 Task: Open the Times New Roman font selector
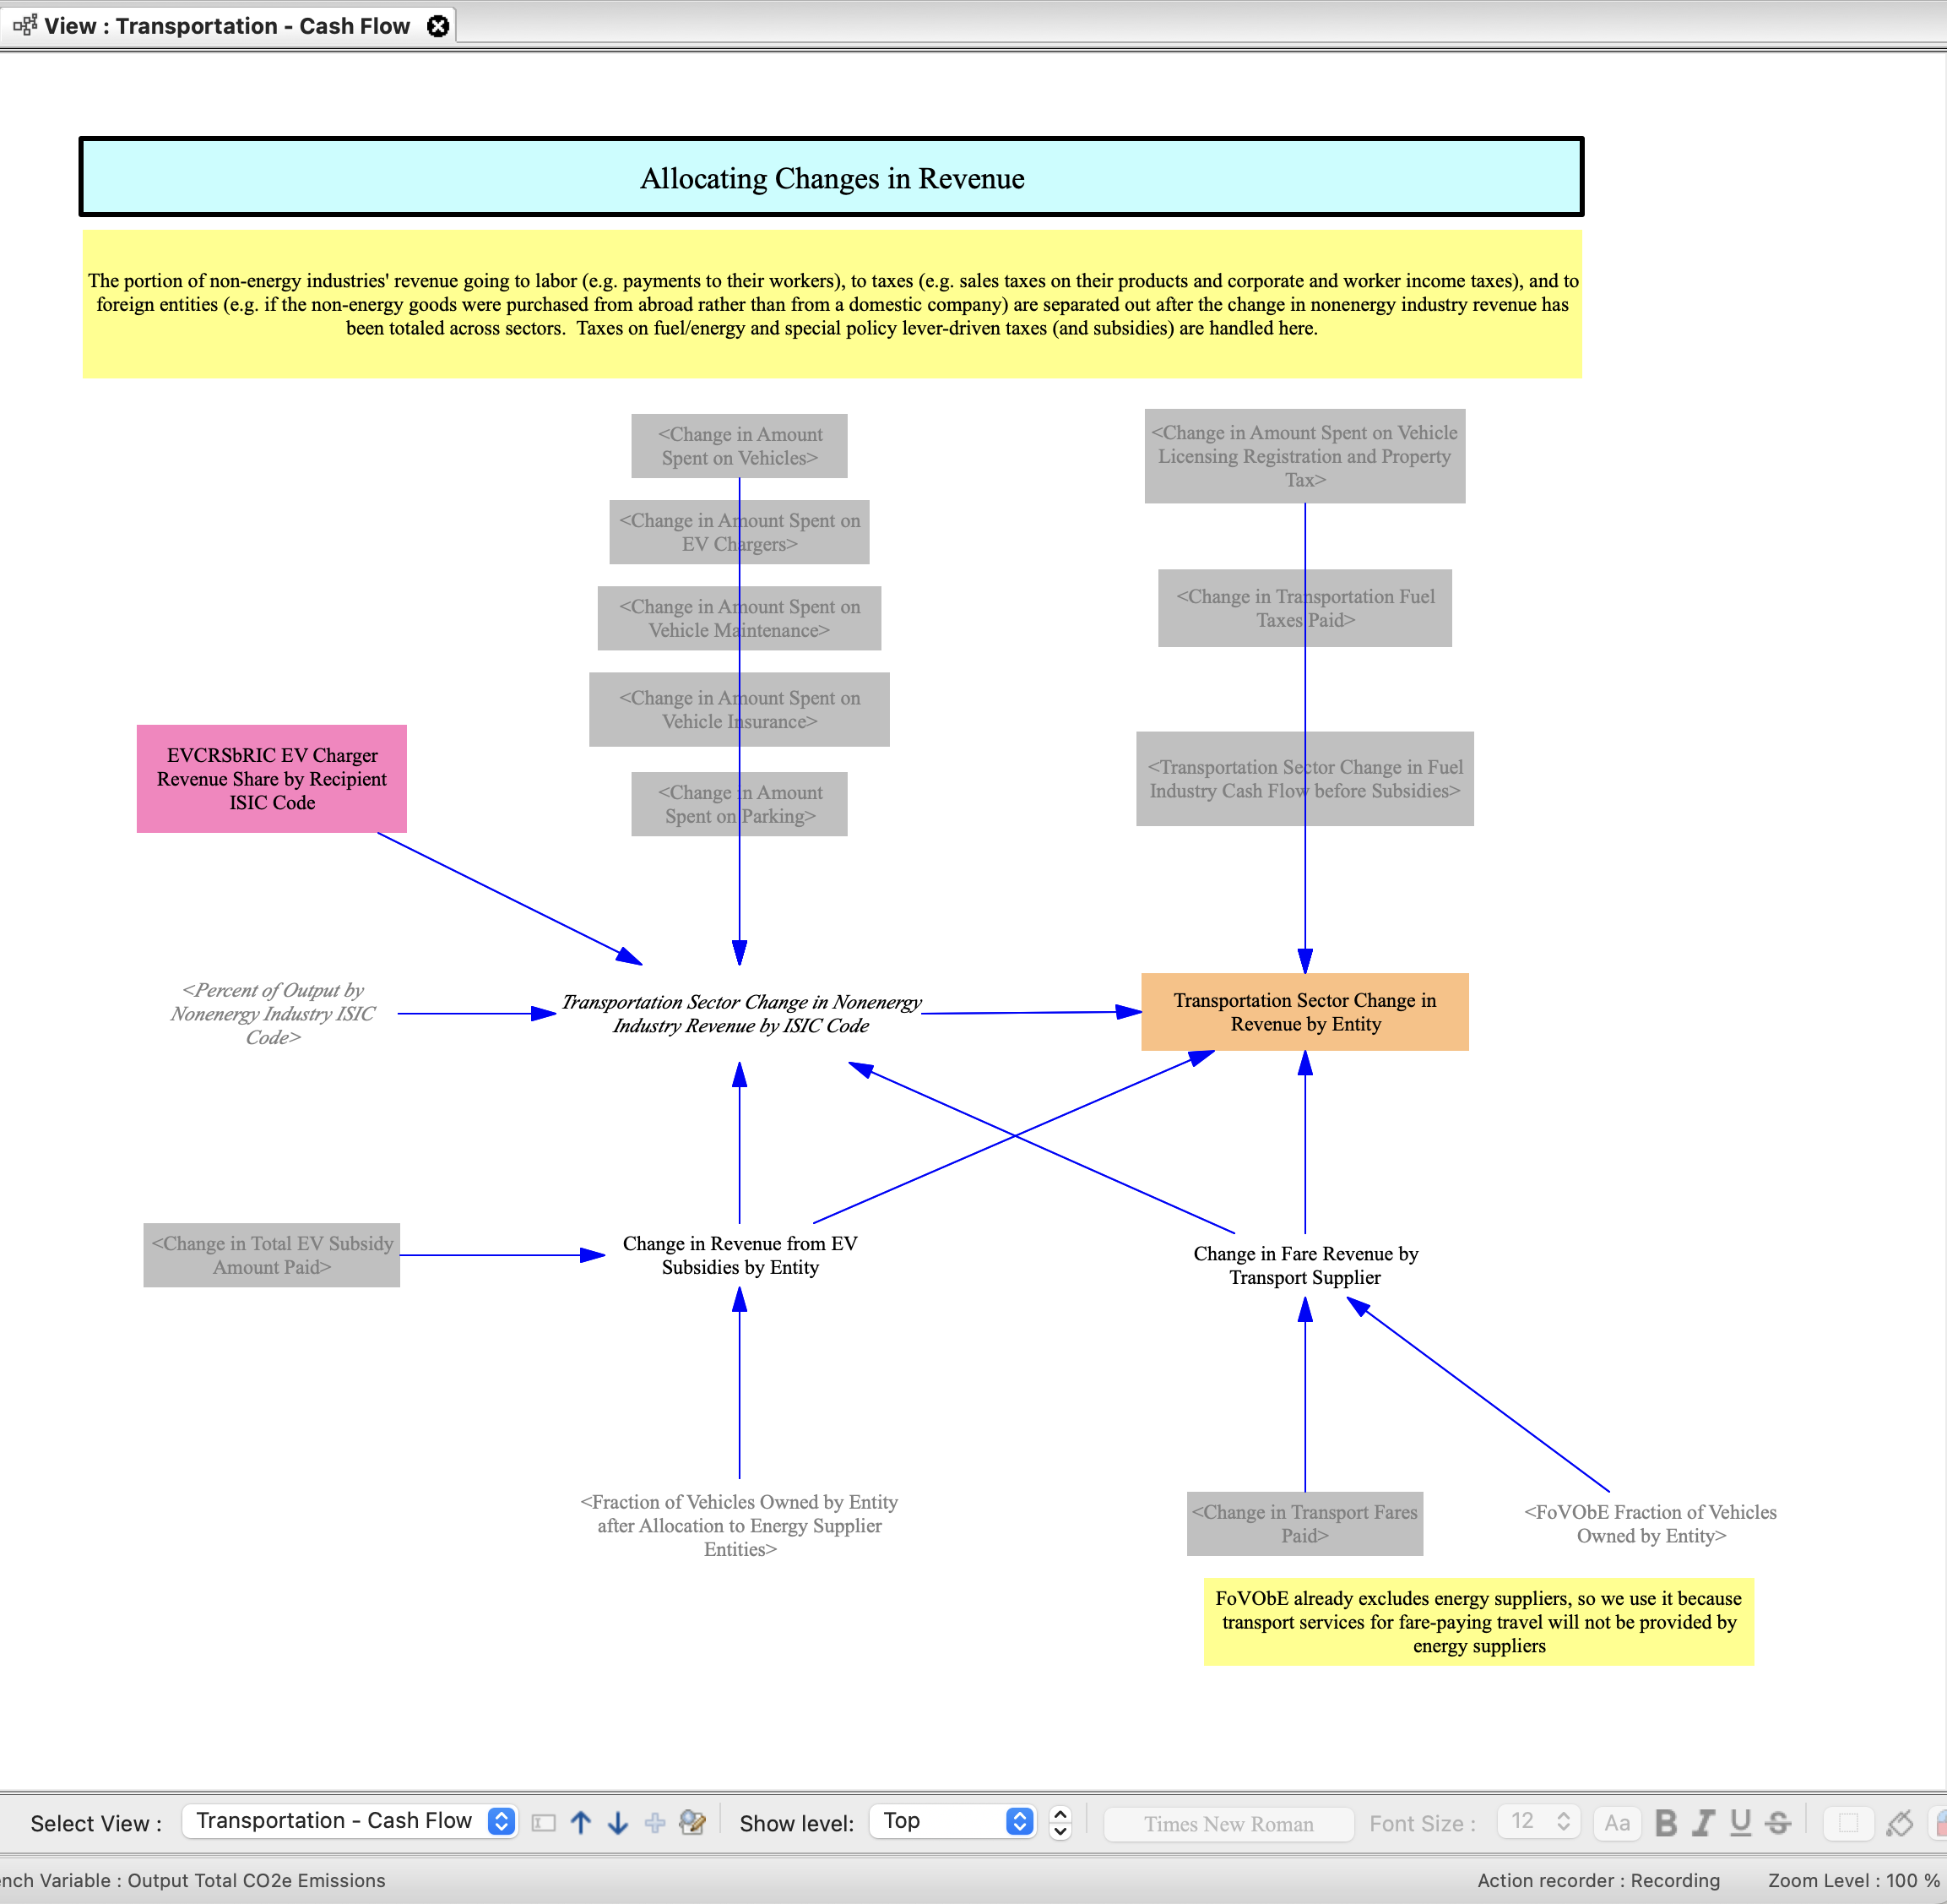(1228, 1823)
